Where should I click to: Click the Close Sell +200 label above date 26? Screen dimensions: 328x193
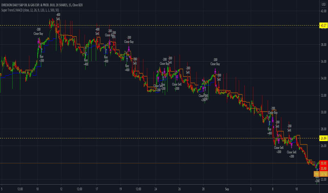(177, 86)
